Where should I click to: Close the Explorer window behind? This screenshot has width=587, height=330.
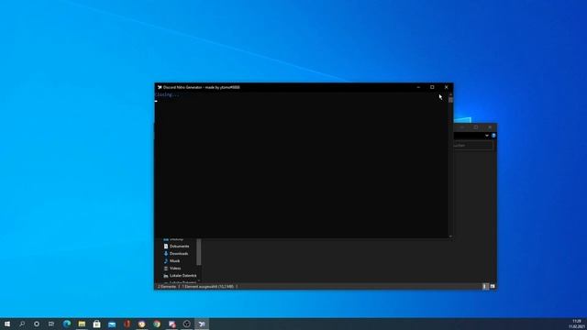click(490, 127)
